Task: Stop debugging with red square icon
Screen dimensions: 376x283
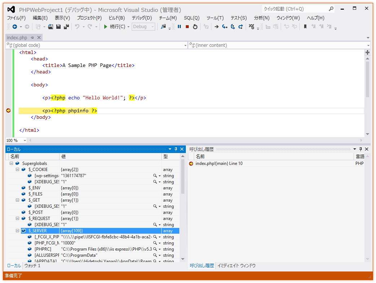Action: point(187,27)
